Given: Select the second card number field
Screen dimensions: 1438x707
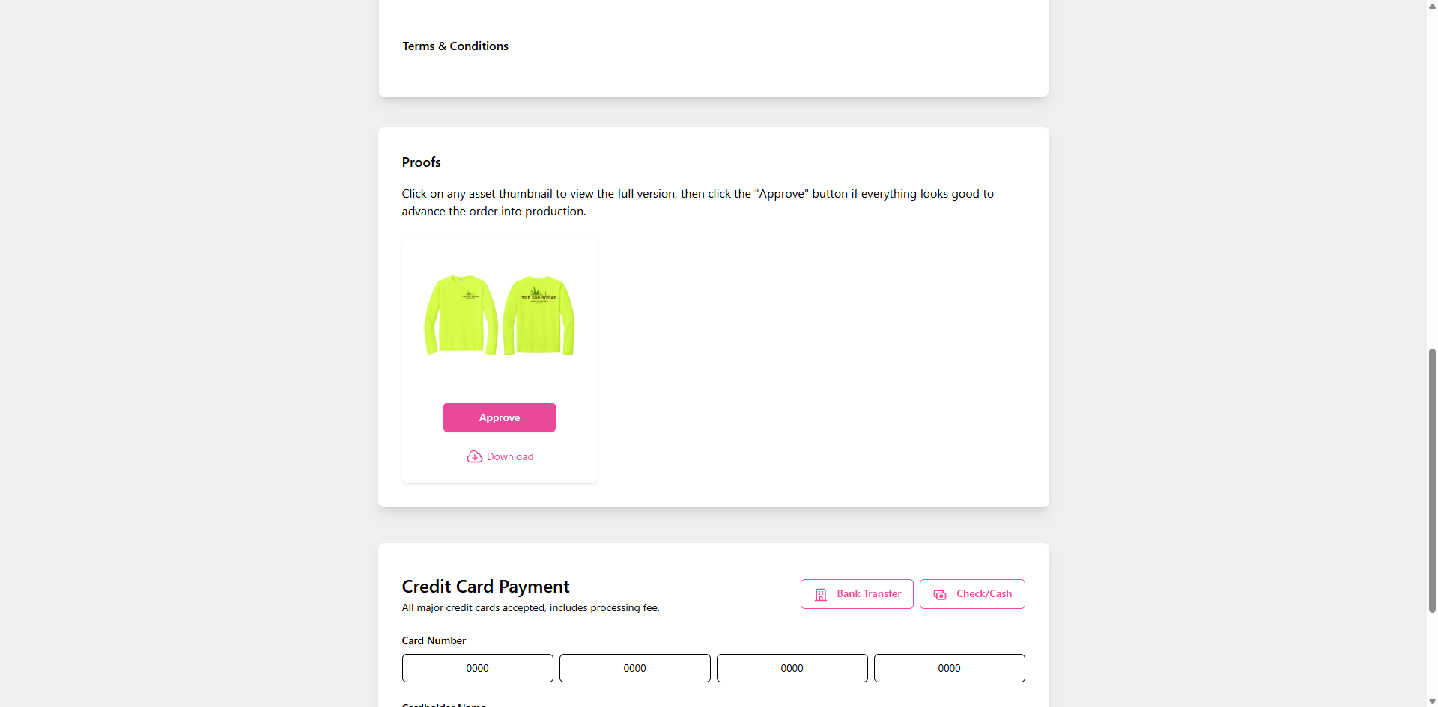Looking at the screenshot, I should [x=635, y=668].
